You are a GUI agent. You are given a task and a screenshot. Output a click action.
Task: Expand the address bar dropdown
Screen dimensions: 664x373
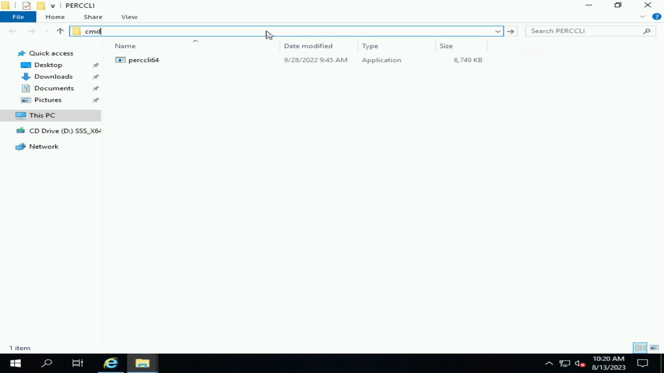(498, 30)
